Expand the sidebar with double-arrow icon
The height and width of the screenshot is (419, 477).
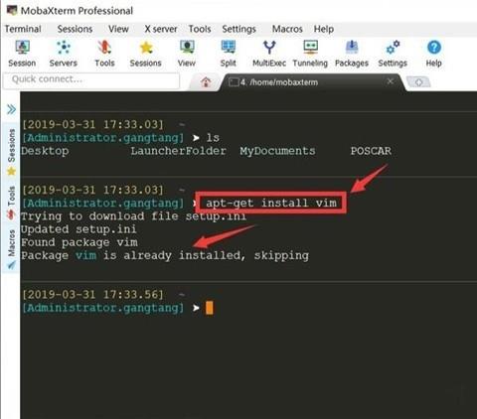pos(11,109)
